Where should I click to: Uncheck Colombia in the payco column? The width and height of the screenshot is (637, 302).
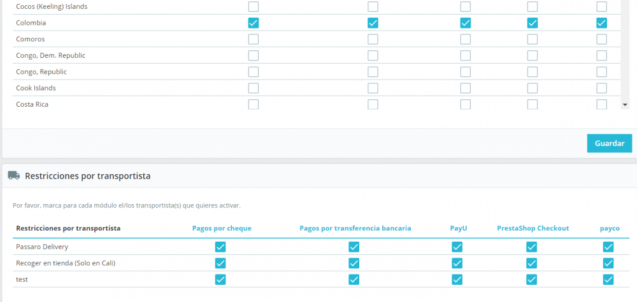(601, 23)
